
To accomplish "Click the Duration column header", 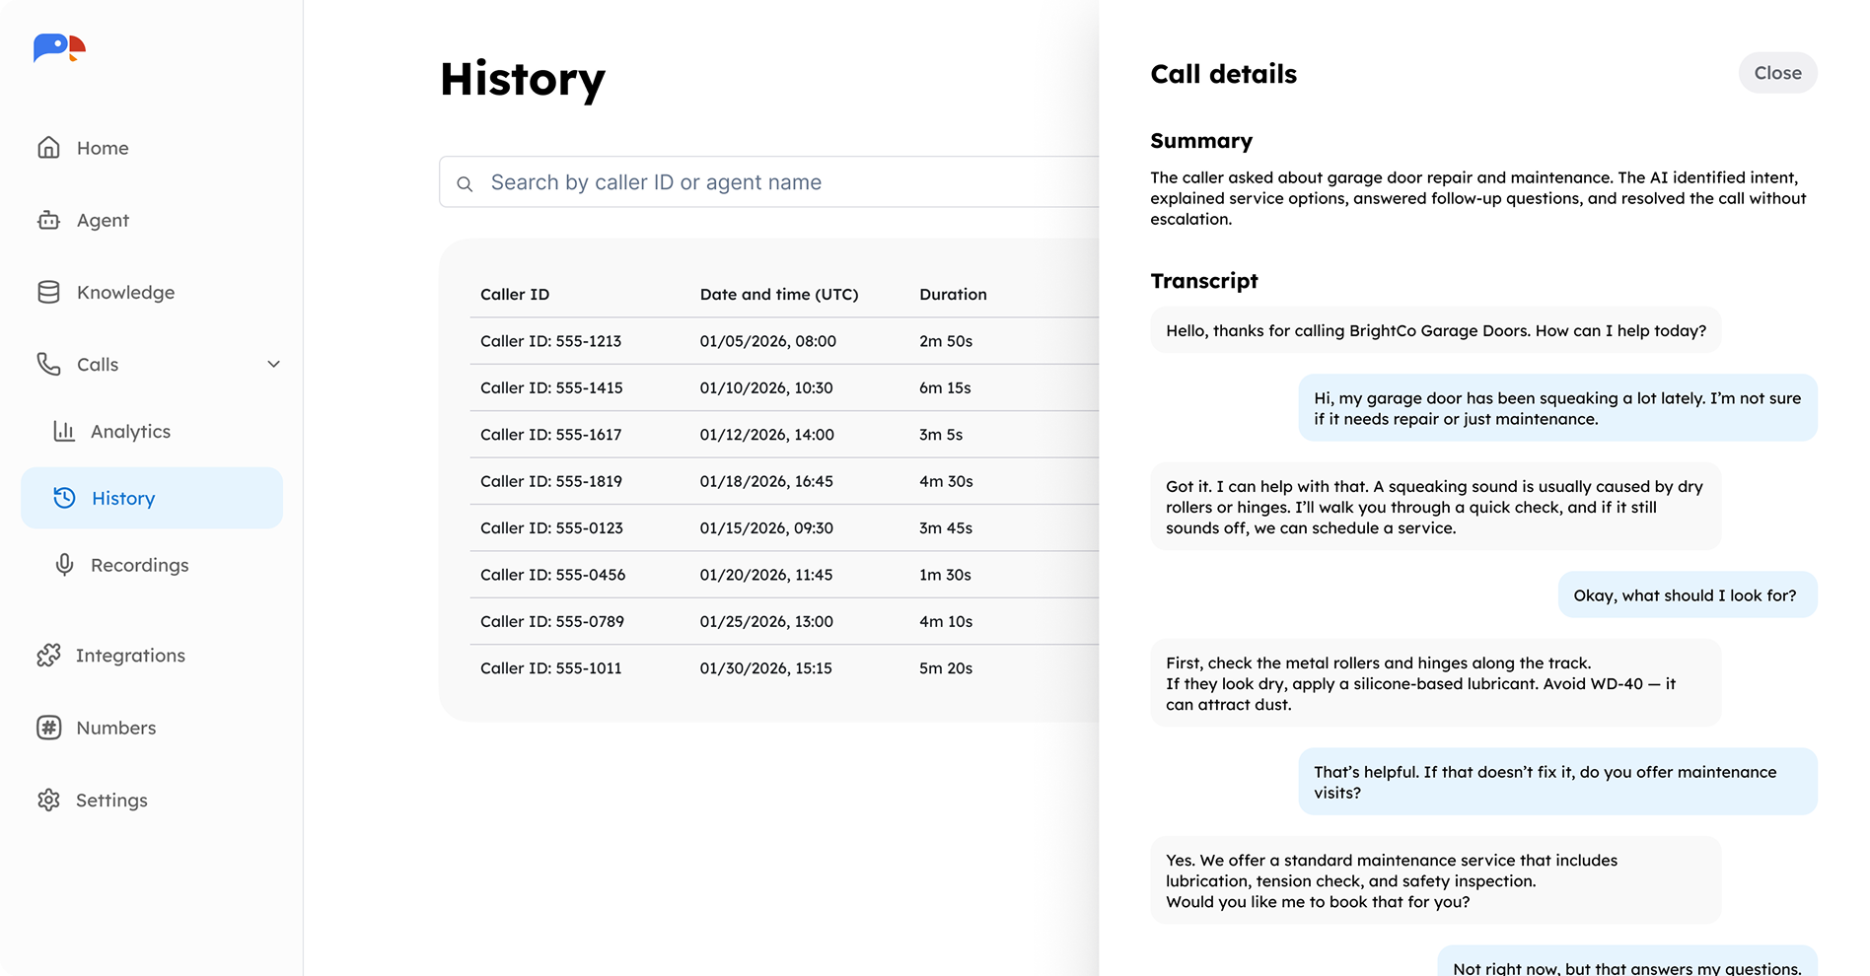I will [x=953, y=294].
